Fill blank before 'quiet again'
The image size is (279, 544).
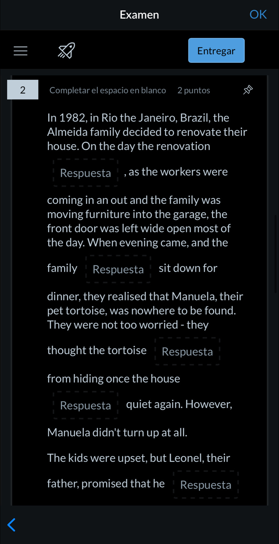86,405
